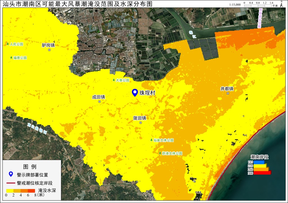Click the tree icon beside 福德公园
Image resolution: width=288 pixels, height=203 pixels.
tap(11, 57)
